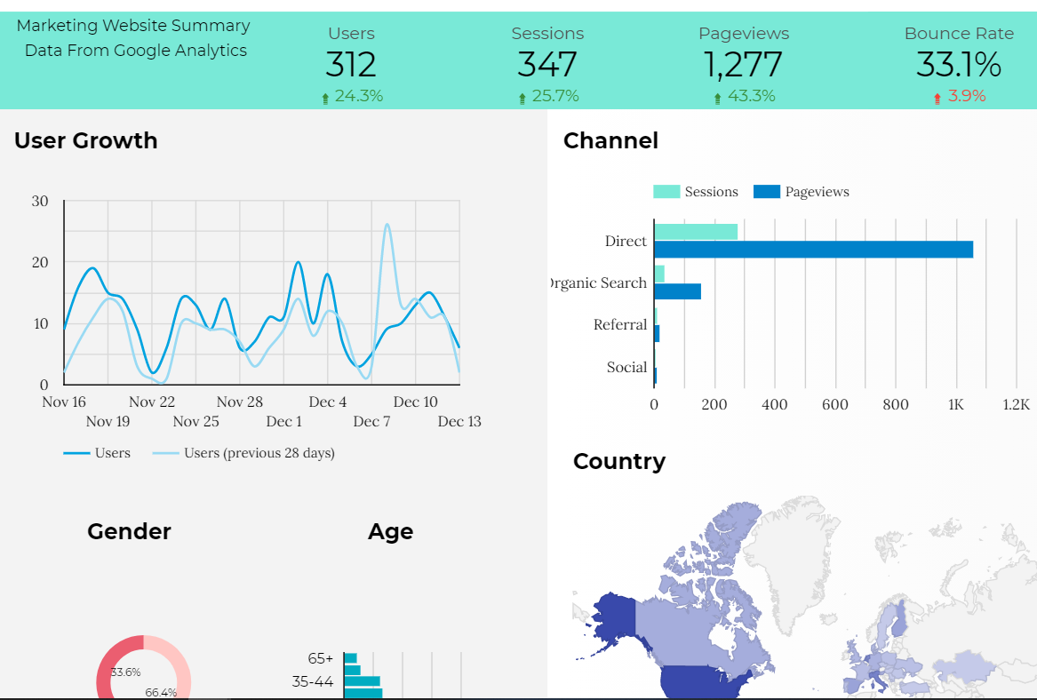Click the Organic Search Sessions bar

tap(659, 272)
